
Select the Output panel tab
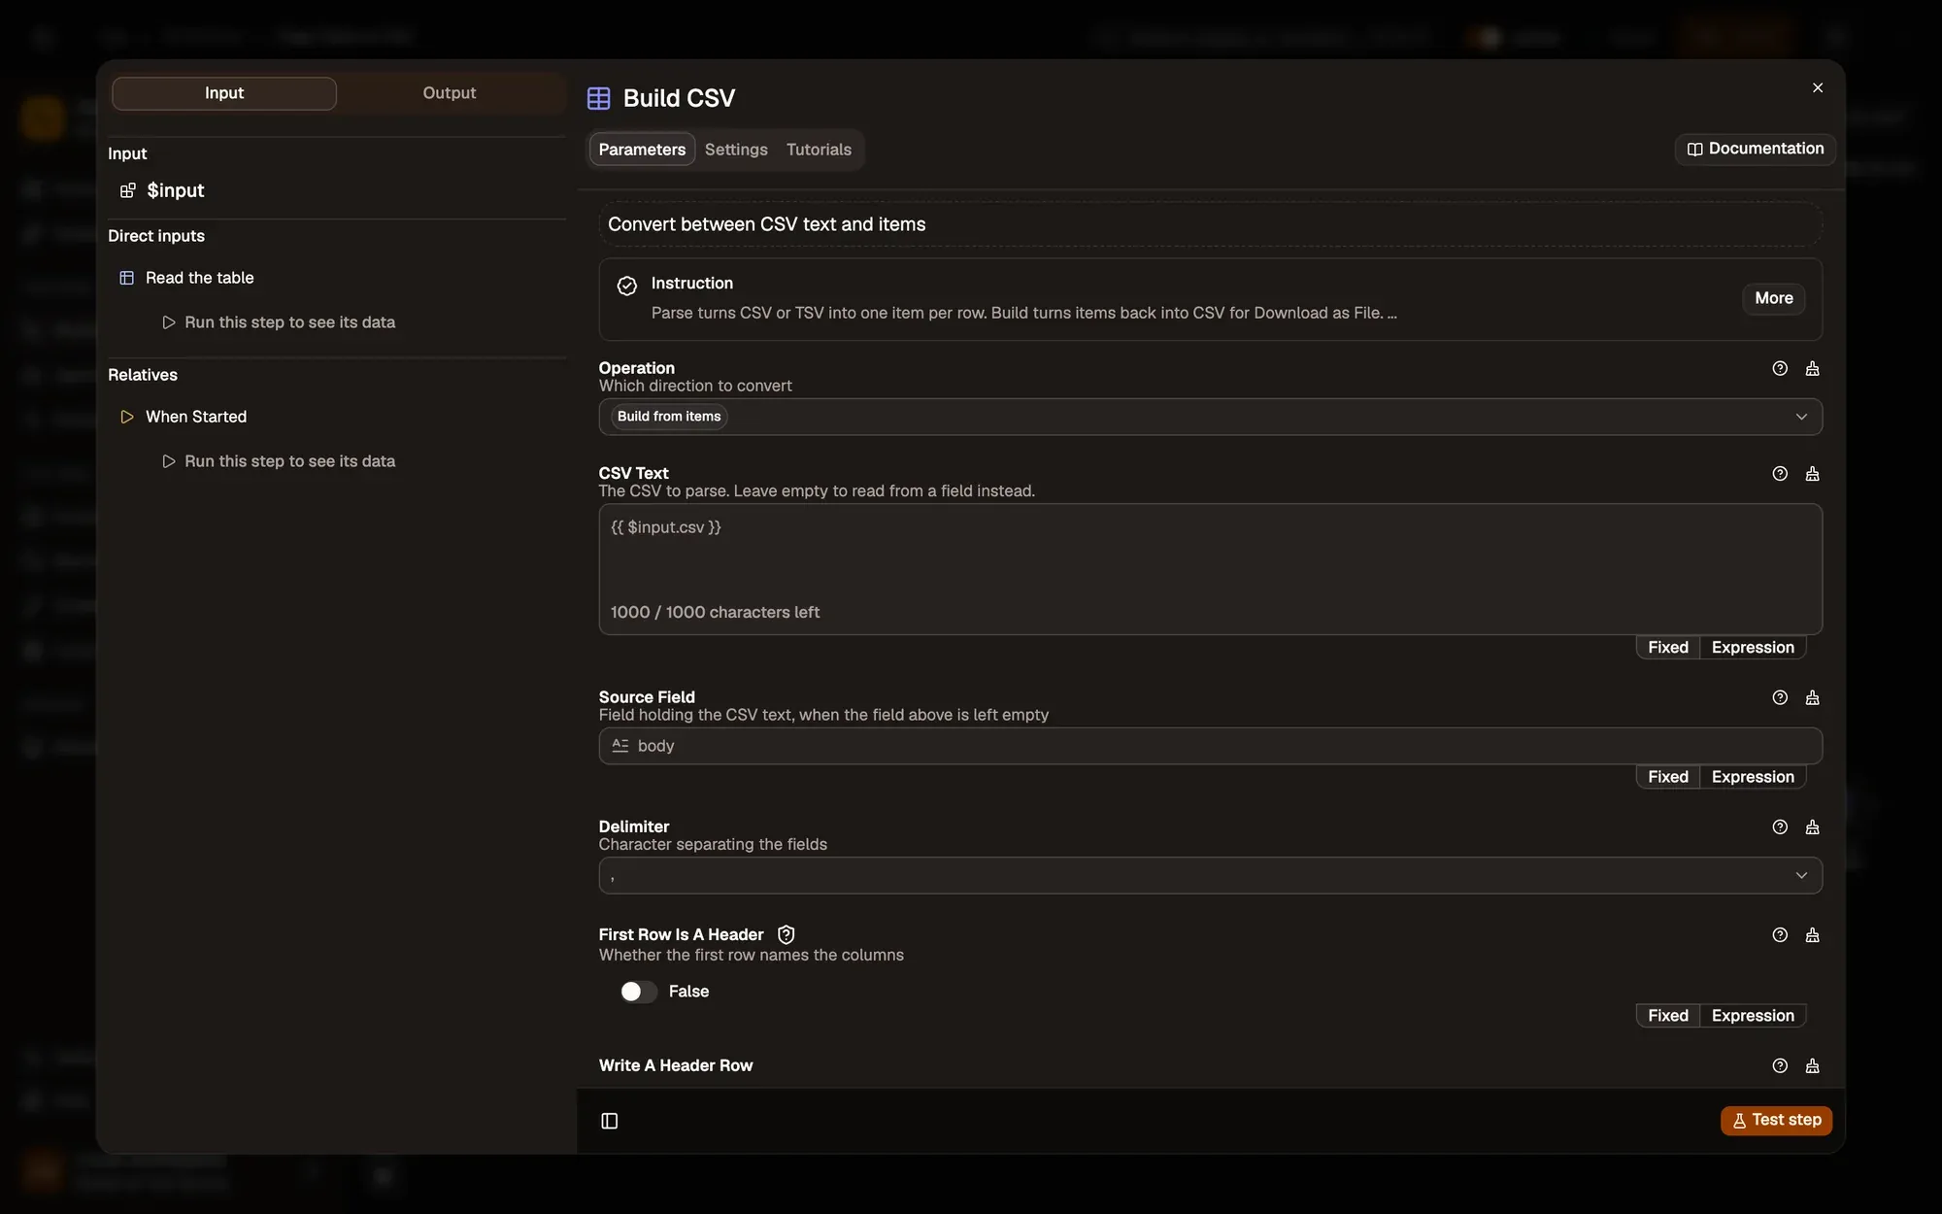pos(450,93)
